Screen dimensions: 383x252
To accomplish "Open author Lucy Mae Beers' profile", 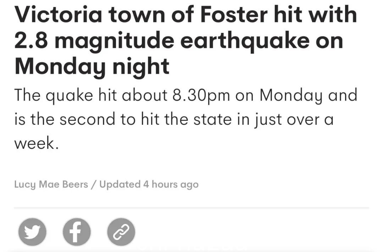I will (x=51, y=184).
